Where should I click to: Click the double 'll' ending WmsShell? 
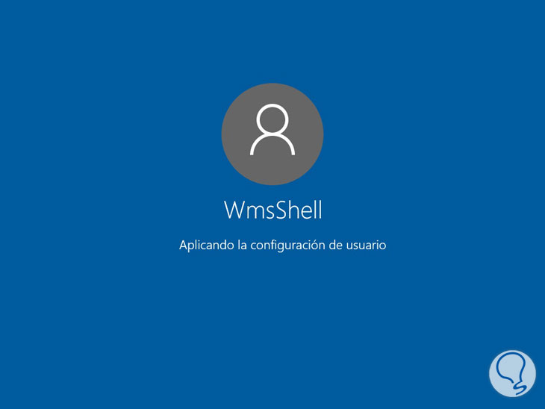coord(318,210)
